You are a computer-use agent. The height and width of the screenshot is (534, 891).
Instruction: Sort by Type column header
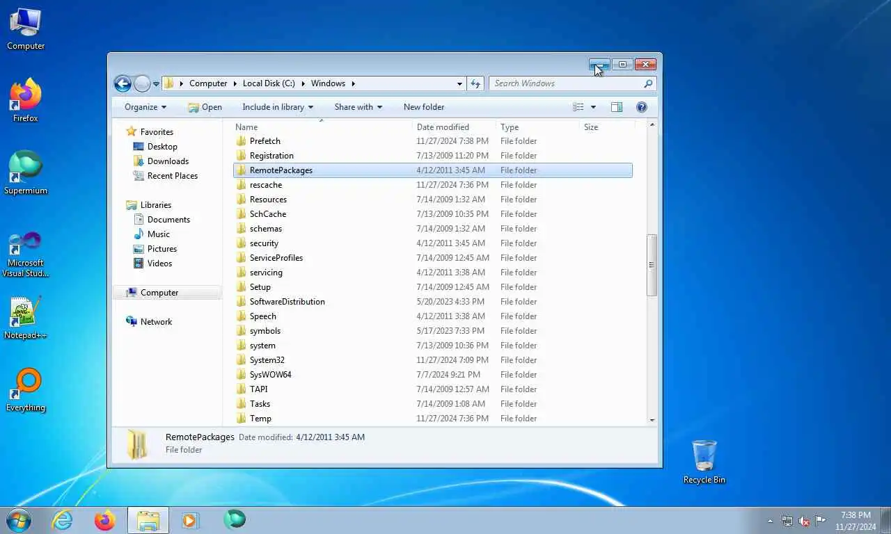(510, 127)
